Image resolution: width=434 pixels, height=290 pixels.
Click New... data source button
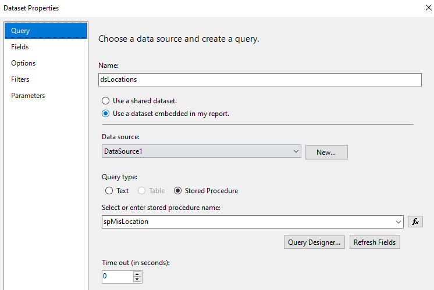[326, 153]
